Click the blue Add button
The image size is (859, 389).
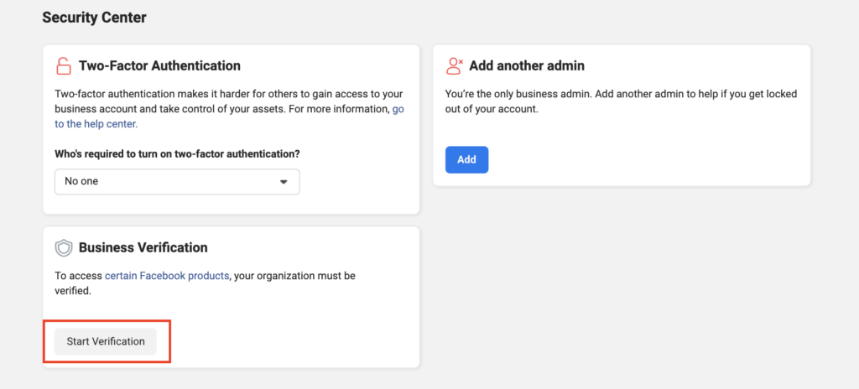[466, 159]
